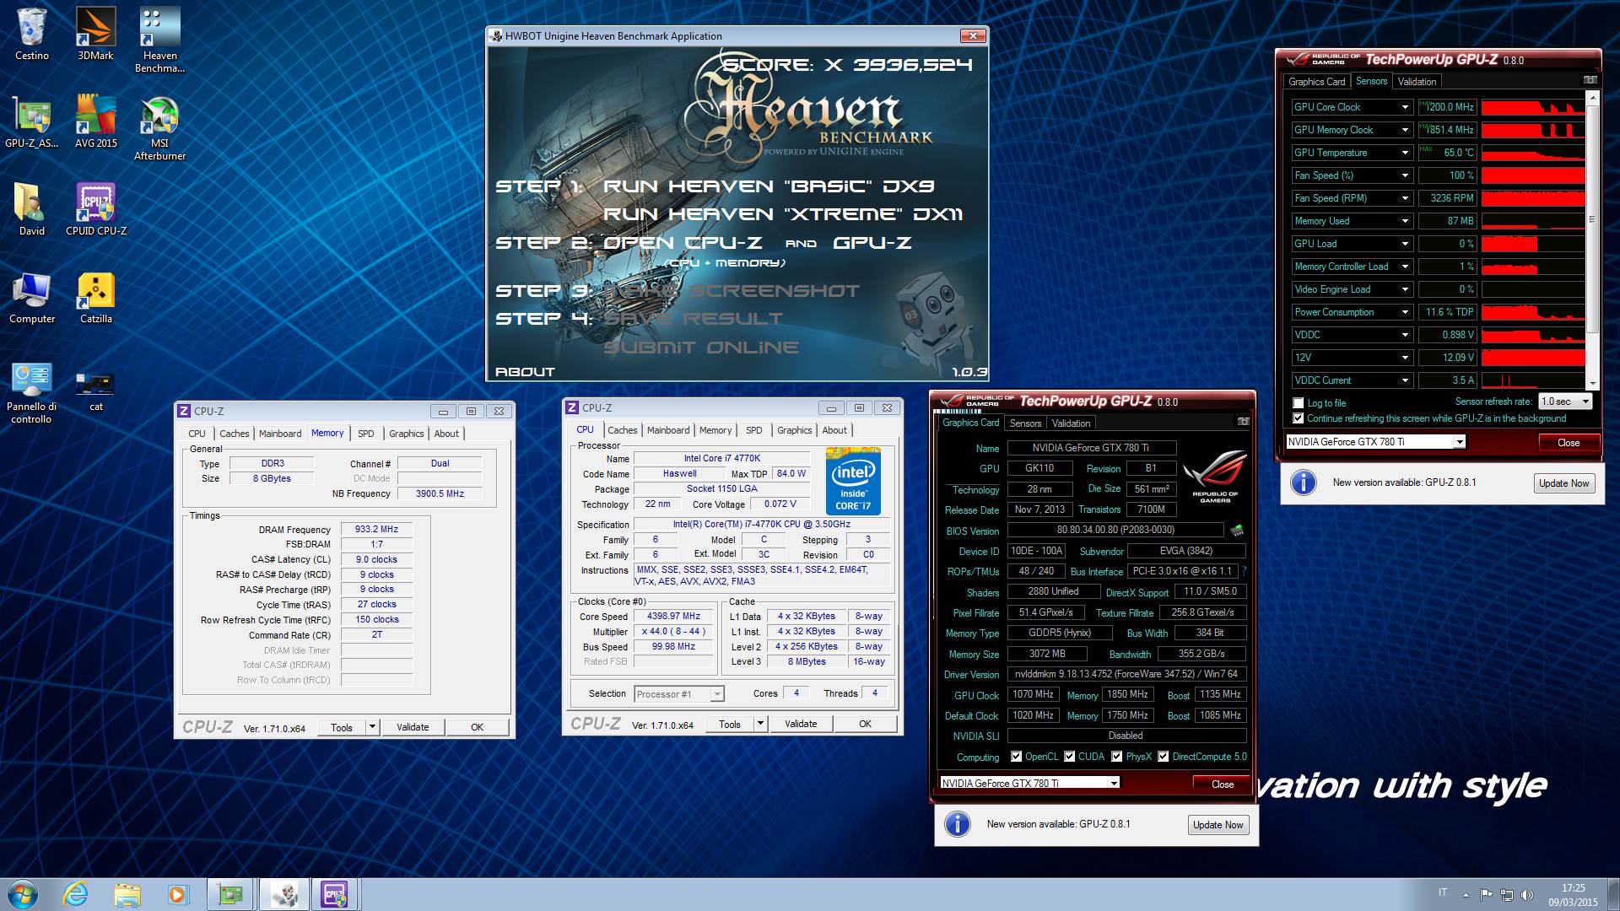Open the GPU-Z_AS desktop shortcut
Screen dimensions: 1620x911
(x=32, y=121)
